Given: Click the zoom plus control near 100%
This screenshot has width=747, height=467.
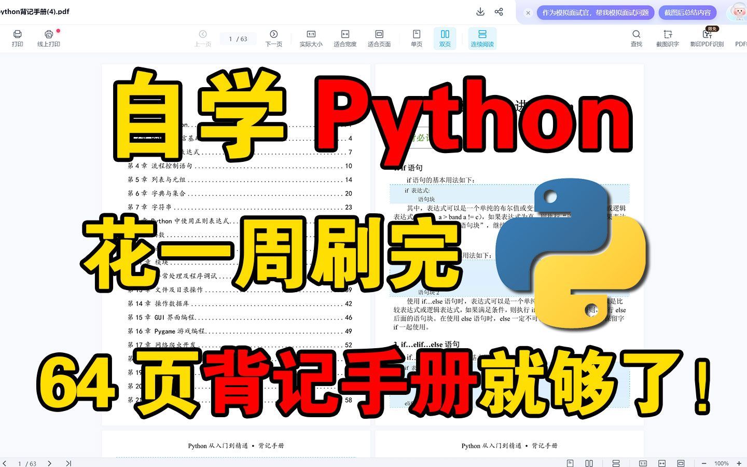Looking at the screenshot, I should click(739, 463).
